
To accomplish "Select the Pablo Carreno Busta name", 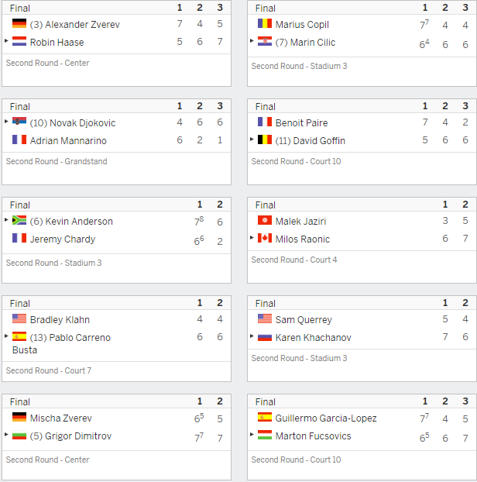I will pyautogui.click(x=61, y=343).
